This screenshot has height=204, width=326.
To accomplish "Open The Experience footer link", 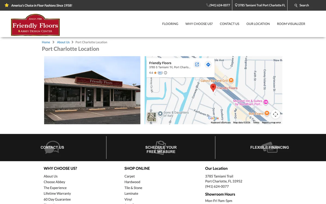I will tap(55, 188).
